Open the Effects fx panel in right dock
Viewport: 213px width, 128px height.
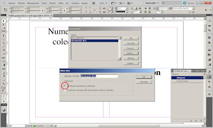click(209, 94)
